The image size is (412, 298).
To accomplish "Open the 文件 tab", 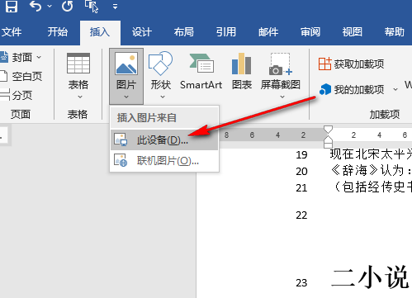I will coord(12,32).
